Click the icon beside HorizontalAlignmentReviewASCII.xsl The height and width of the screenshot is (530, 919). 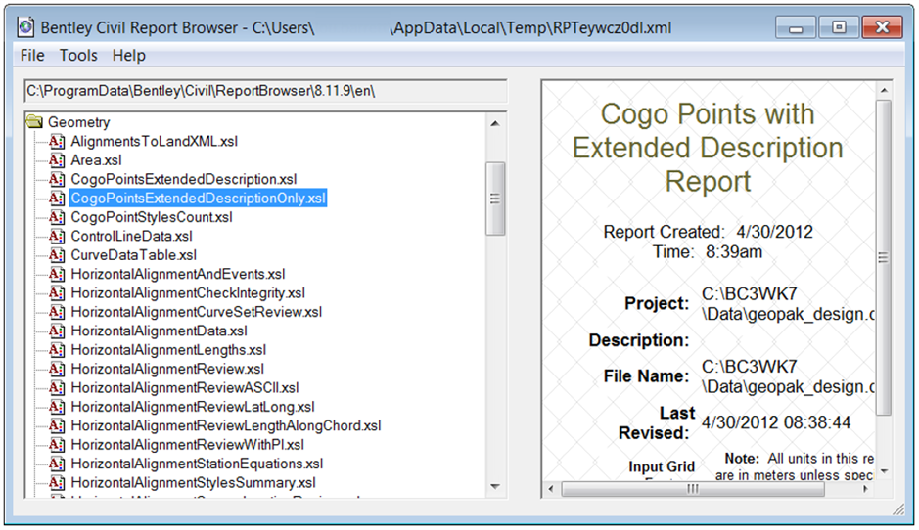click(x=57, y=387)
